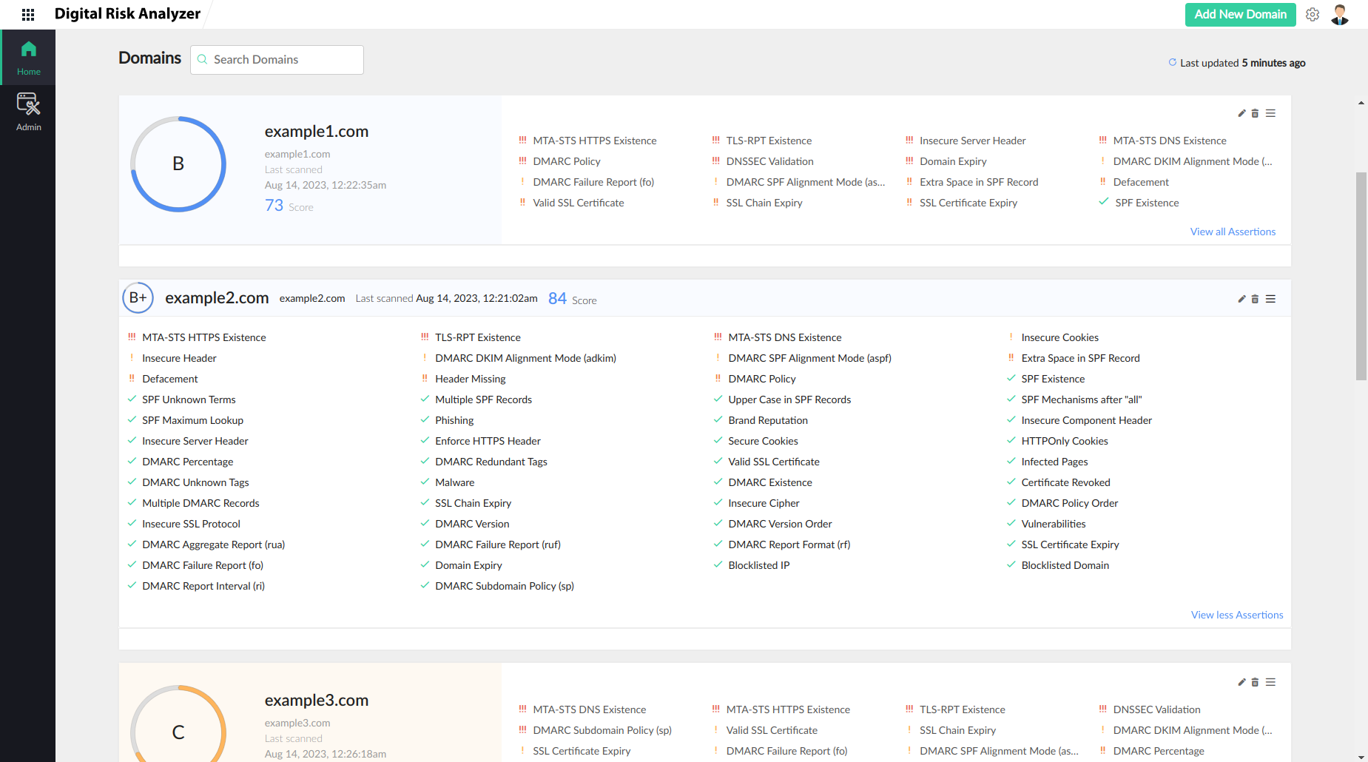
Task: Open View all Assertions for example1.com
Action: point(1233,231)
